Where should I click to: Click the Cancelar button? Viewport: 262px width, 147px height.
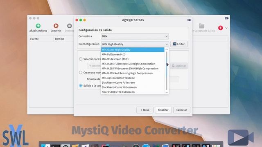182,110
